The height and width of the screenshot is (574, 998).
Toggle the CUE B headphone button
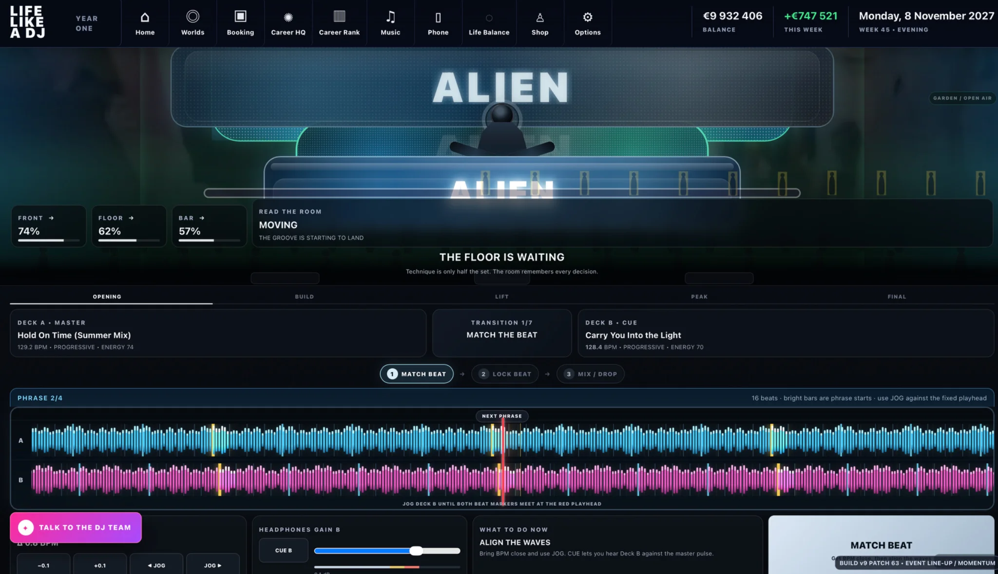click(x=284, y=550)
